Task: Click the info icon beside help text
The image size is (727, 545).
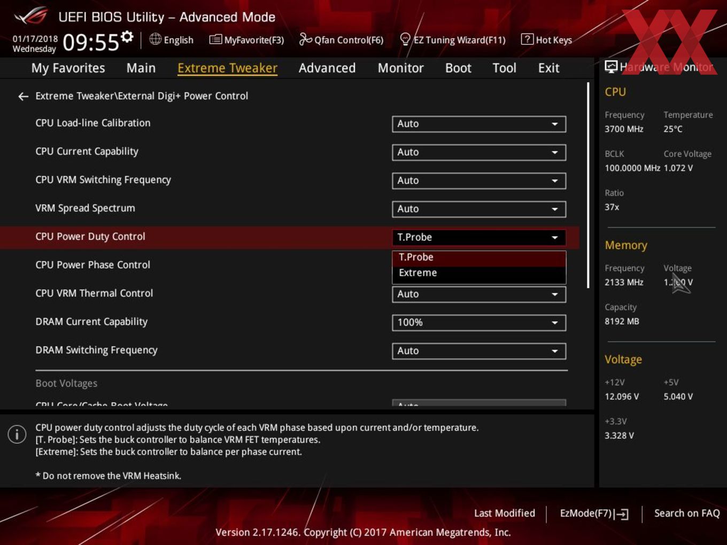Action: [x=17, y=434]
